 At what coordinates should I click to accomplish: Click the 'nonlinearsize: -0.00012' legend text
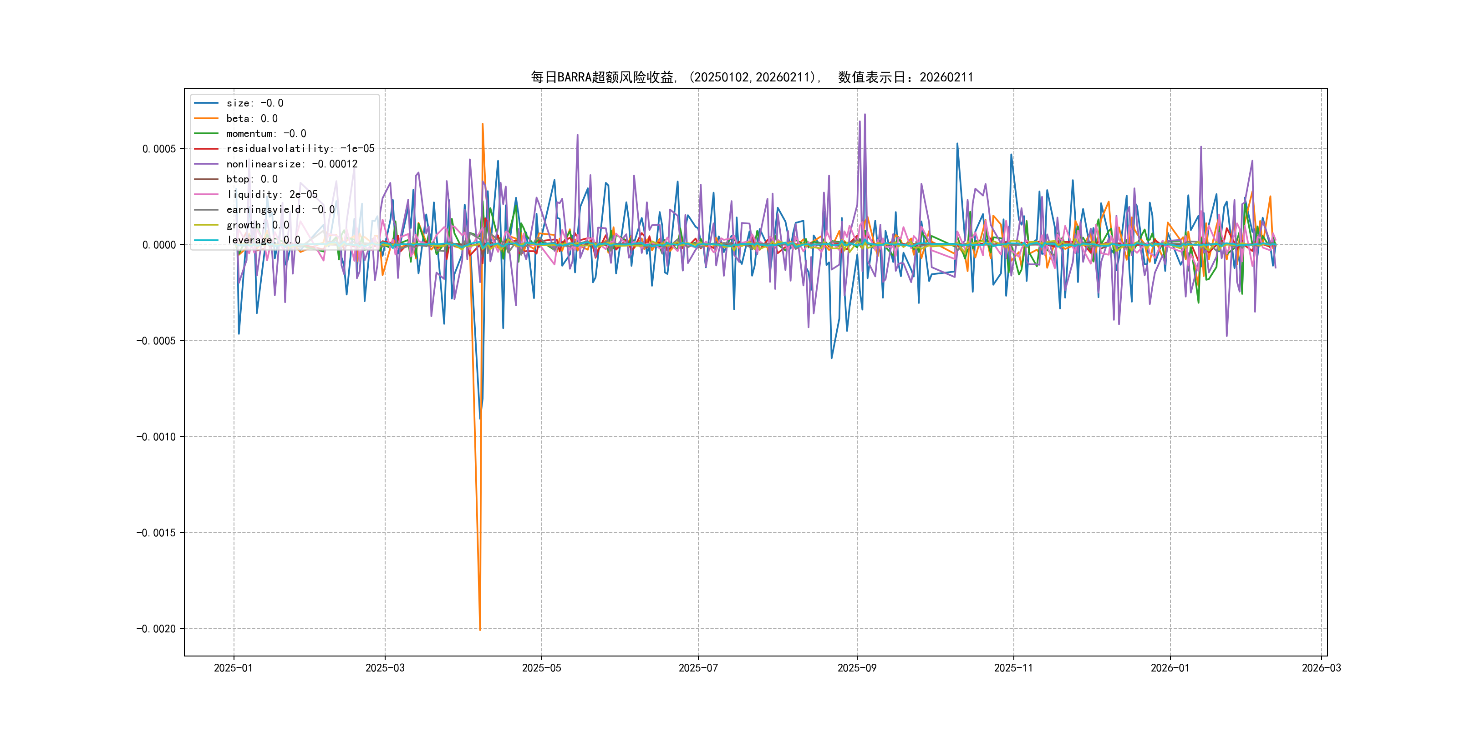[x=291, y=164]
